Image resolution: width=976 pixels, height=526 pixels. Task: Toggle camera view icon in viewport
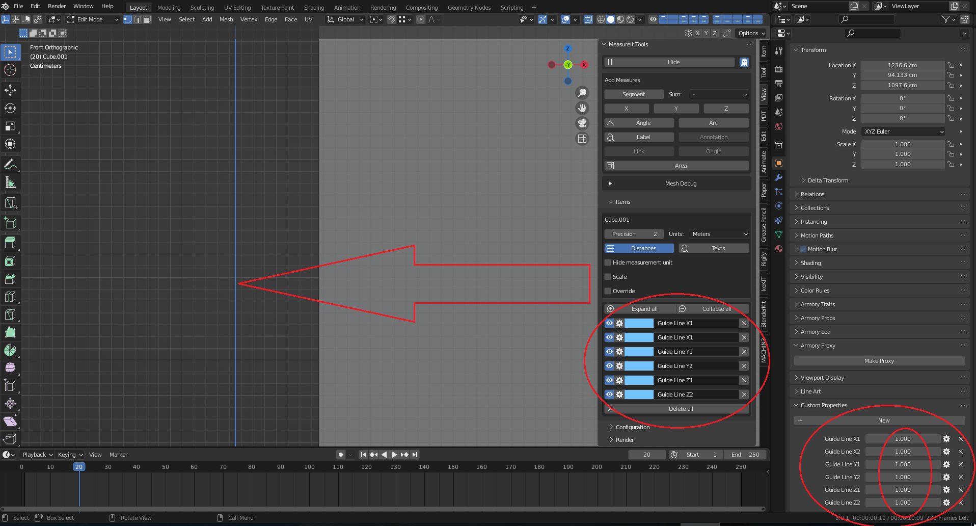(582, 123)
